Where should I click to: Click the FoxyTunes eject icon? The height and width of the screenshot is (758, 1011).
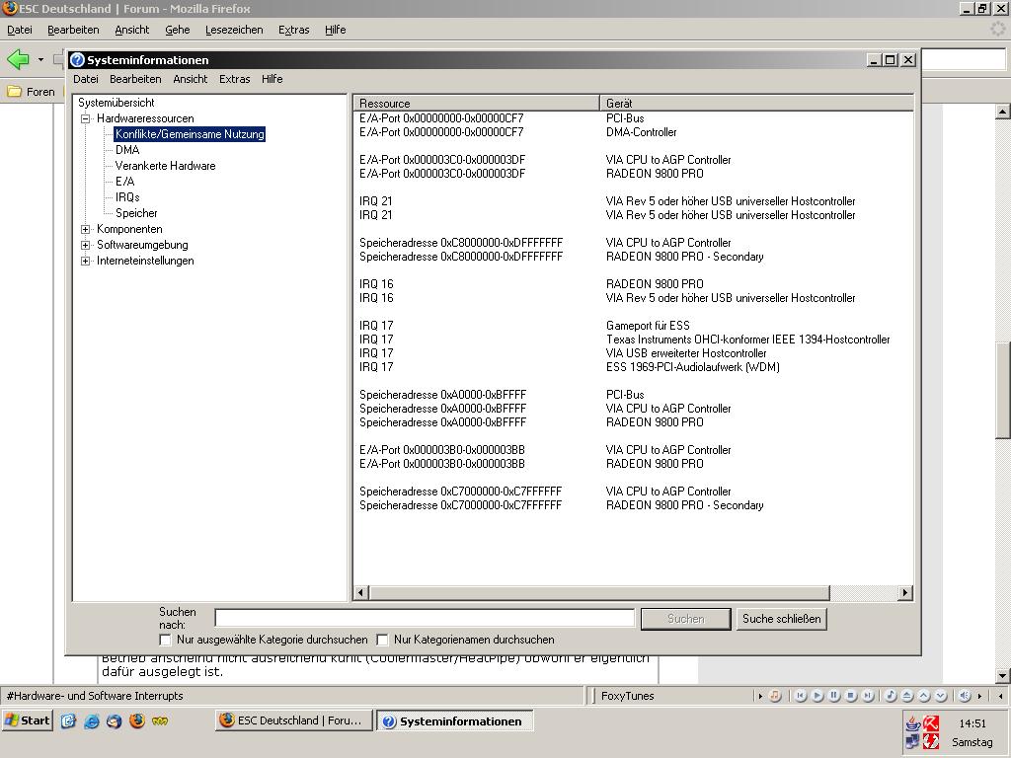coord(907,696)
